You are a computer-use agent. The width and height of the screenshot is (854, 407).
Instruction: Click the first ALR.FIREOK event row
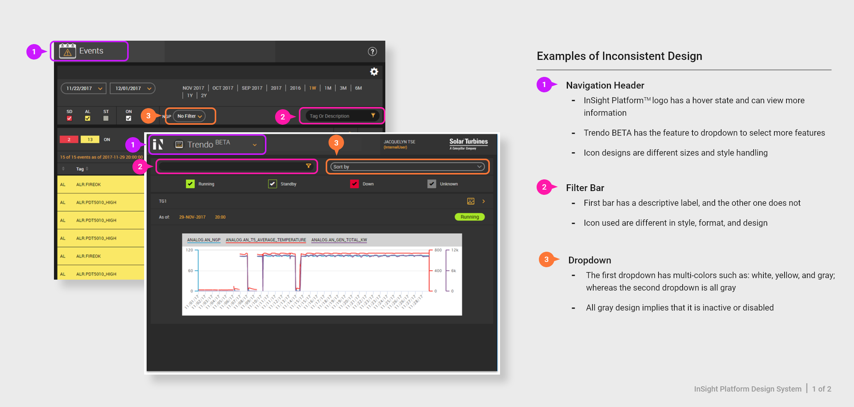[x=101, y=185]
